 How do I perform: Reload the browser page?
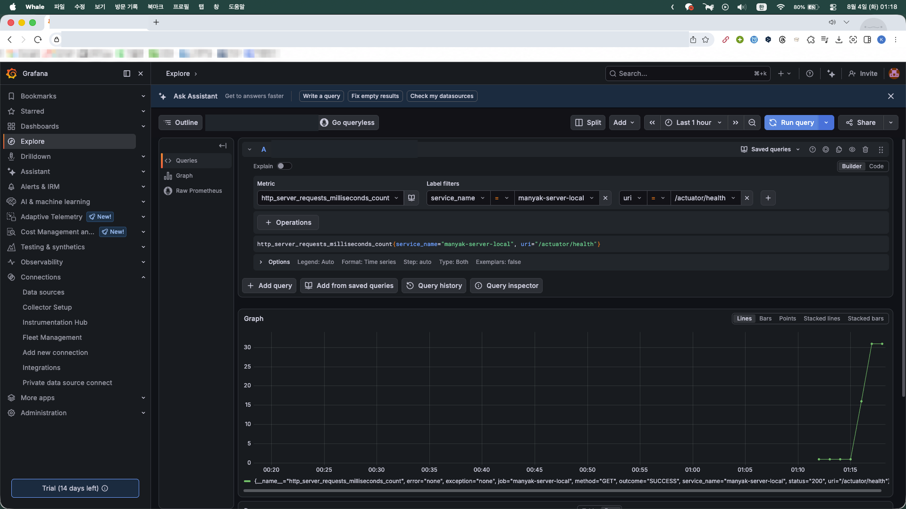(38, 40)
